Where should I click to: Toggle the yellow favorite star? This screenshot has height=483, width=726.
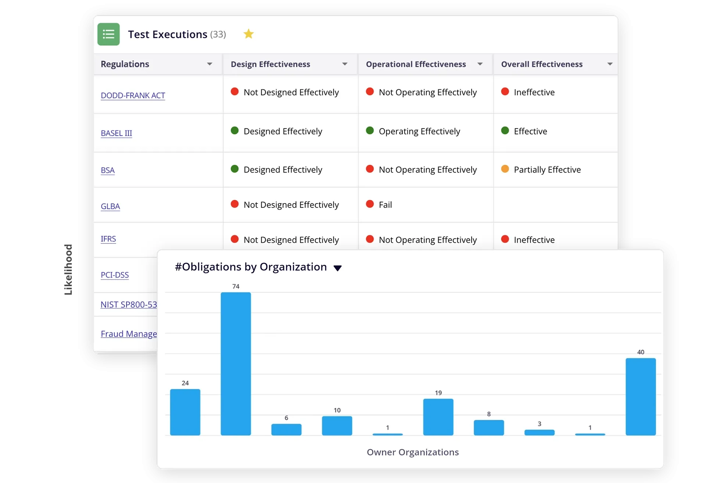[248, 34]
